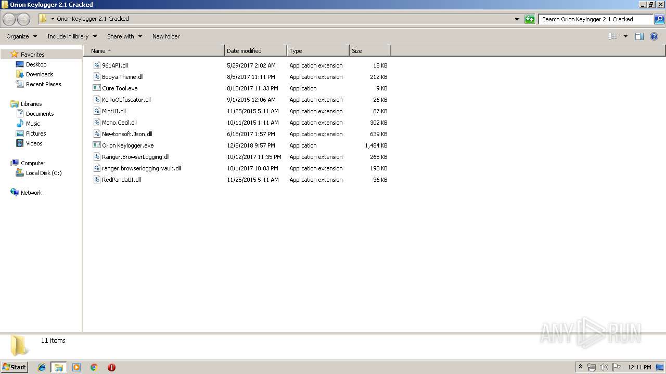Click the New folder button

pyautogui.click(x=166, y=36)
